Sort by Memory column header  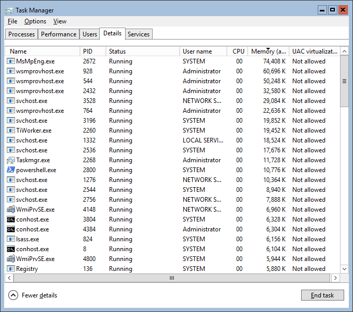(268, 51)
